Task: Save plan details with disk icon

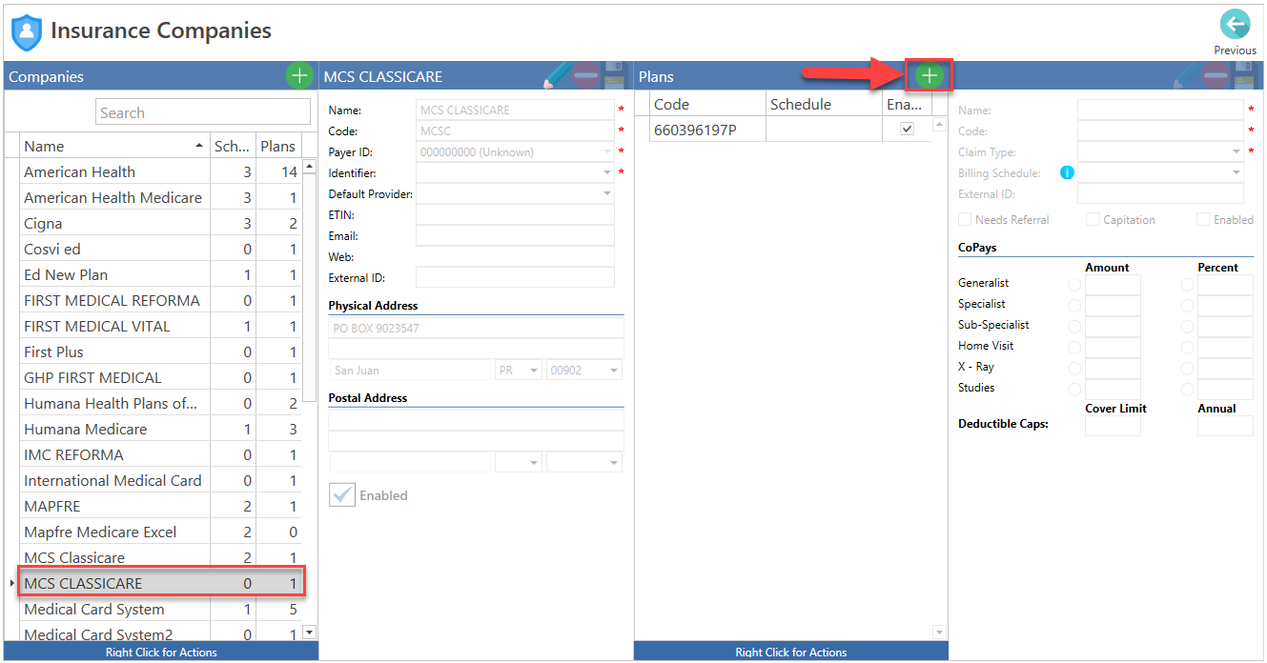Action: (1245, 75)
